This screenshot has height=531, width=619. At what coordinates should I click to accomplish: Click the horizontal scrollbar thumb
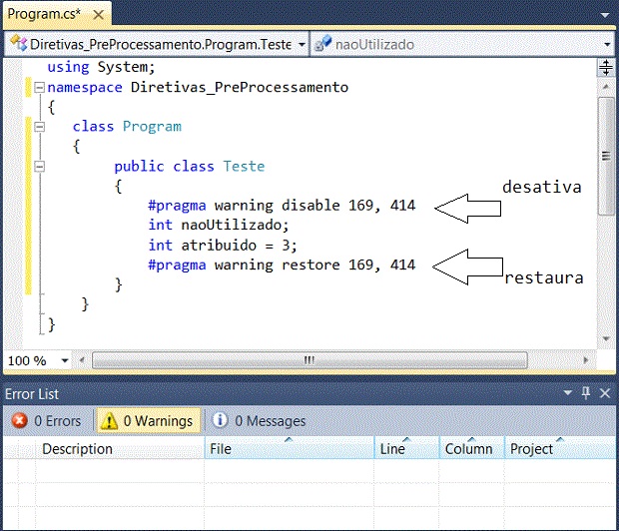(x=309, y=360)
